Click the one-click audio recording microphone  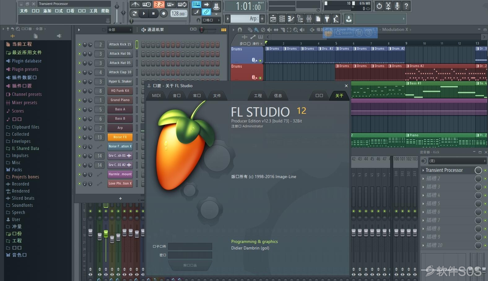397,6
